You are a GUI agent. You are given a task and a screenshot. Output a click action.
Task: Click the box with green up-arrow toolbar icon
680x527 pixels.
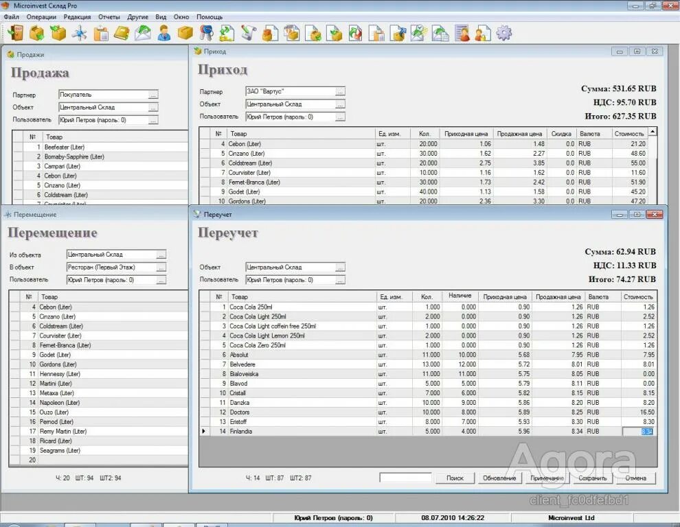58,33
